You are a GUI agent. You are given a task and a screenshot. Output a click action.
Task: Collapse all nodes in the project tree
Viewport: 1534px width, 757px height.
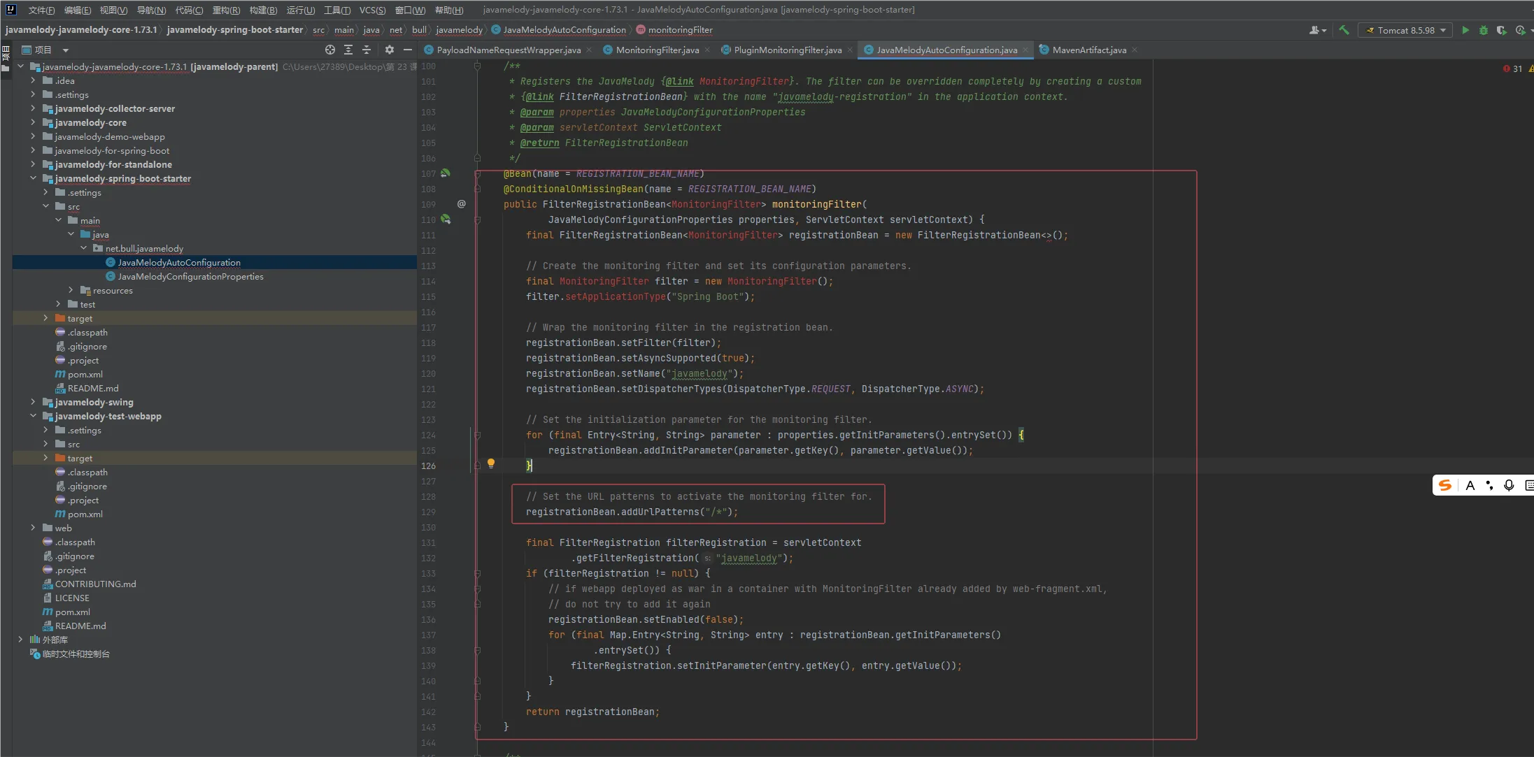(x=367, y=50)
